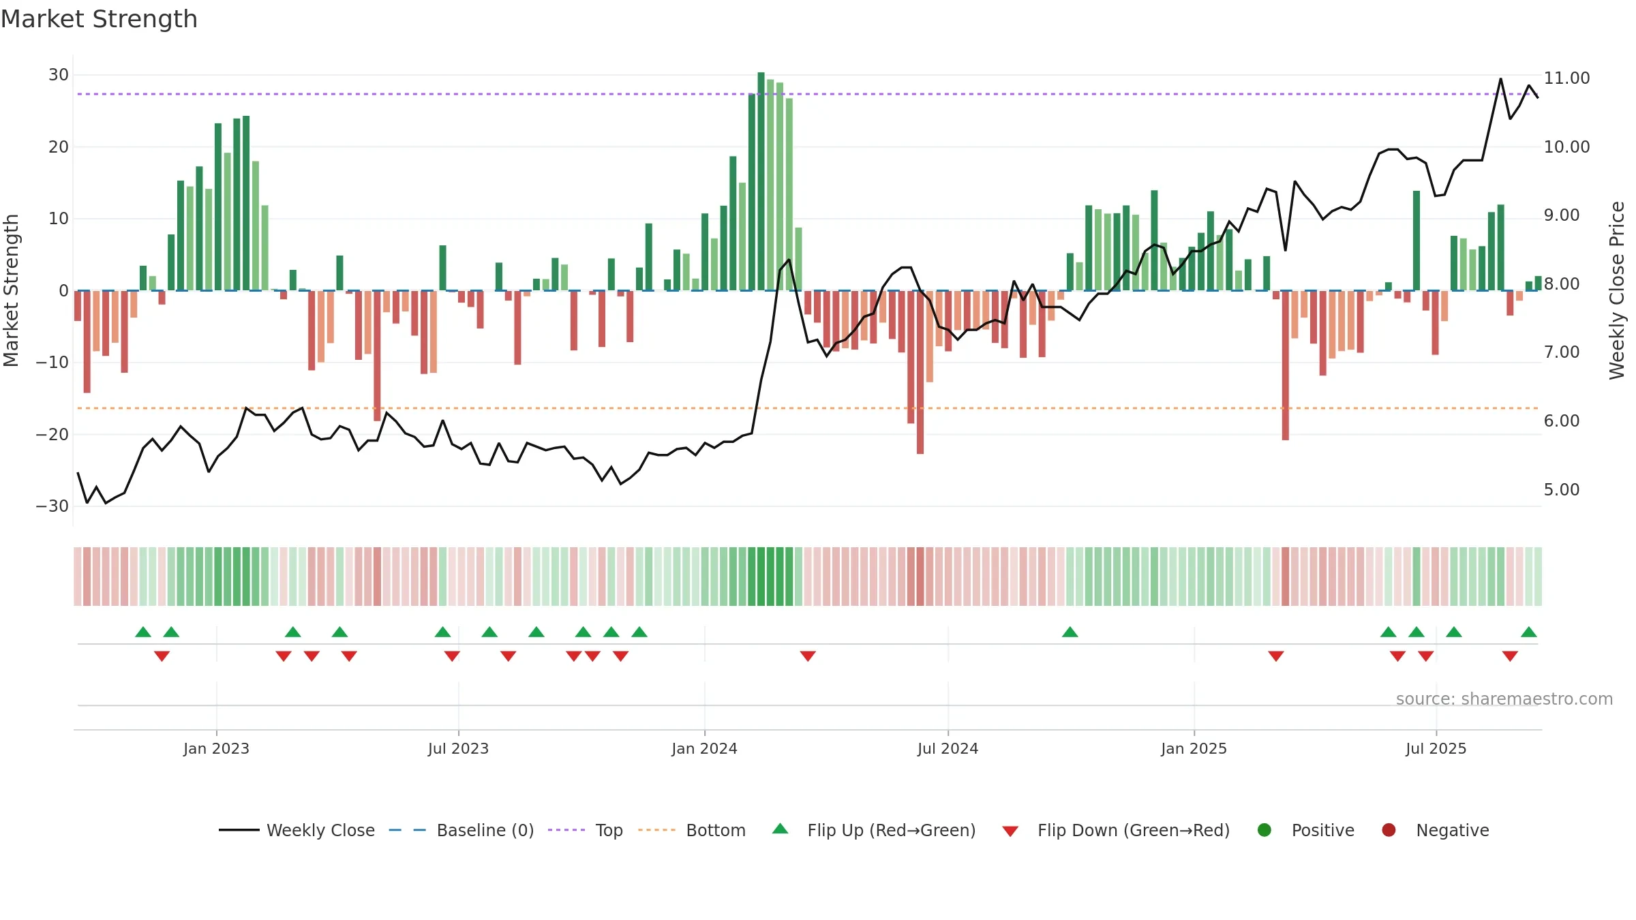Click the last green flip-up triangle after Jul 2025
The width and height of the screenshot is (1636, 920).
(x=1529, y=632)
